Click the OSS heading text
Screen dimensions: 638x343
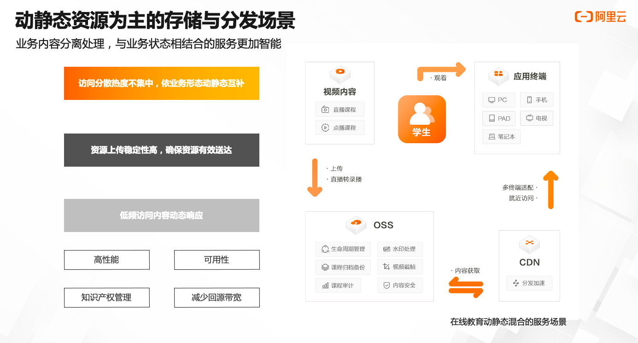click(x=383, y=225)
